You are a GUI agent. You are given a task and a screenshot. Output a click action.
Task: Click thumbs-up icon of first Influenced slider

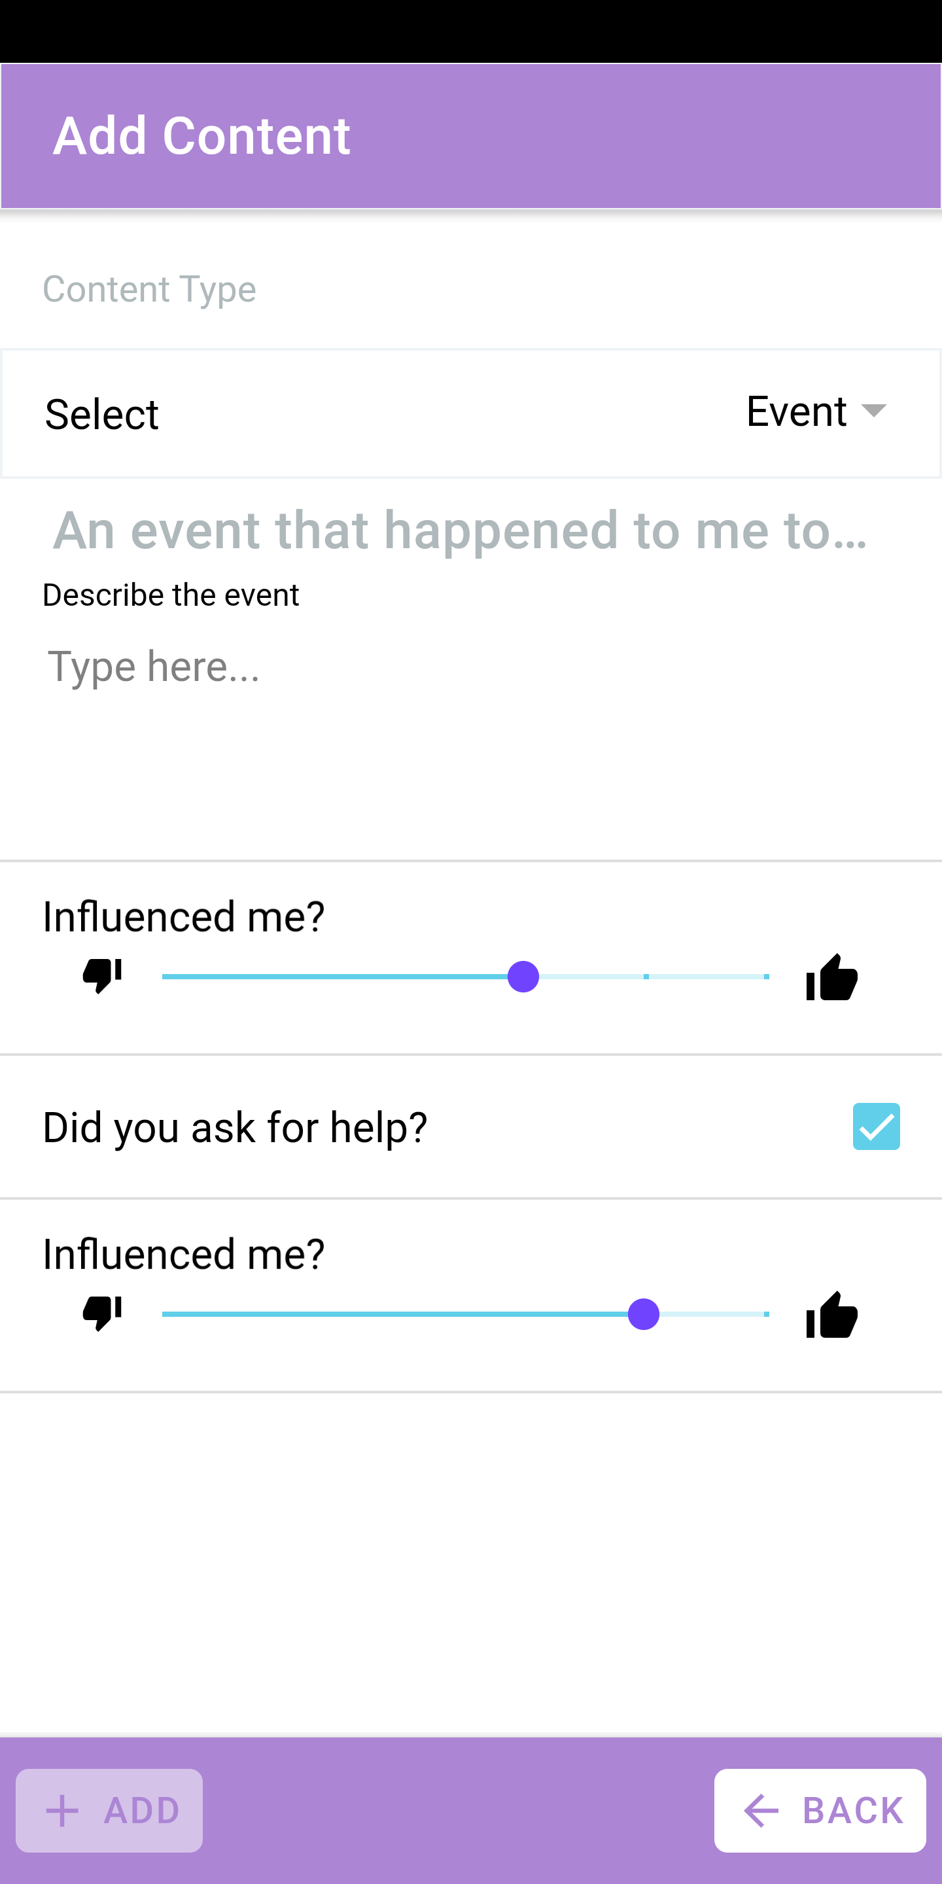[x=831, y=977]
